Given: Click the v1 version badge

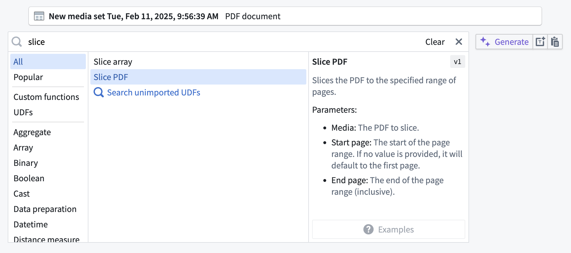Looking at the screenshot, I should (x=457, y=62).
